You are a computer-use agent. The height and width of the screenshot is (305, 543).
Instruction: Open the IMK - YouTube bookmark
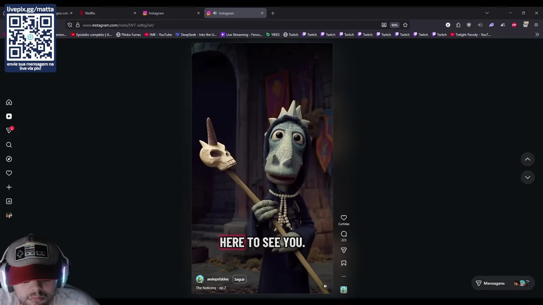158,35
